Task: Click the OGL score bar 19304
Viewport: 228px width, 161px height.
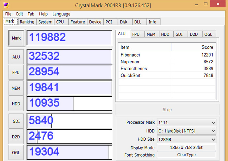Action: coord(69,153)
